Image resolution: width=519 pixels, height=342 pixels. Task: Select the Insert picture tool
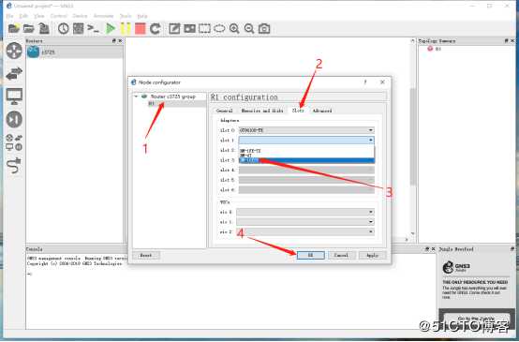pos(189,29)
